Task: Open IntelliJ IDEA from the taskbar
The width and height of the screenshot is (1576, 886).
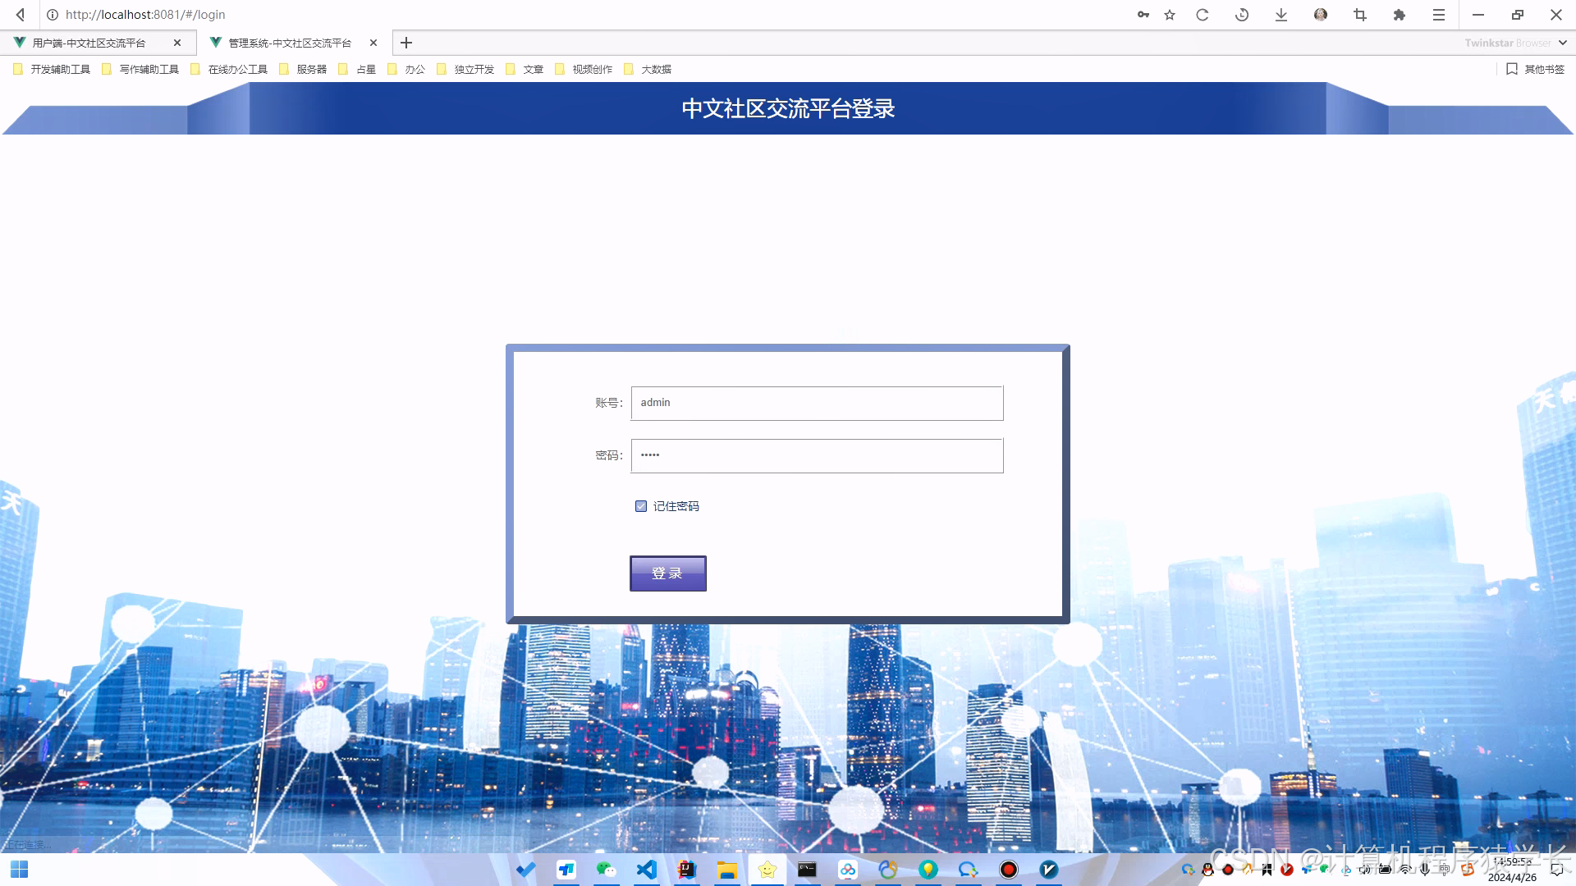Action: click(687, 870)
